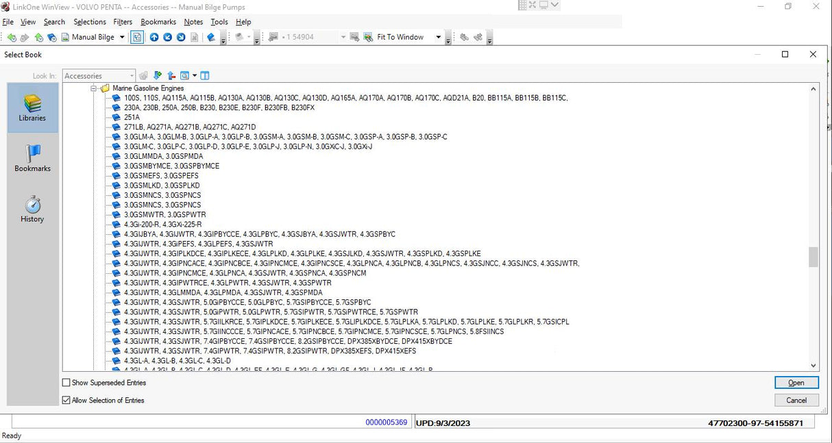Click the blue 0000005369 link in the status bar

click(x=386, y=422)
